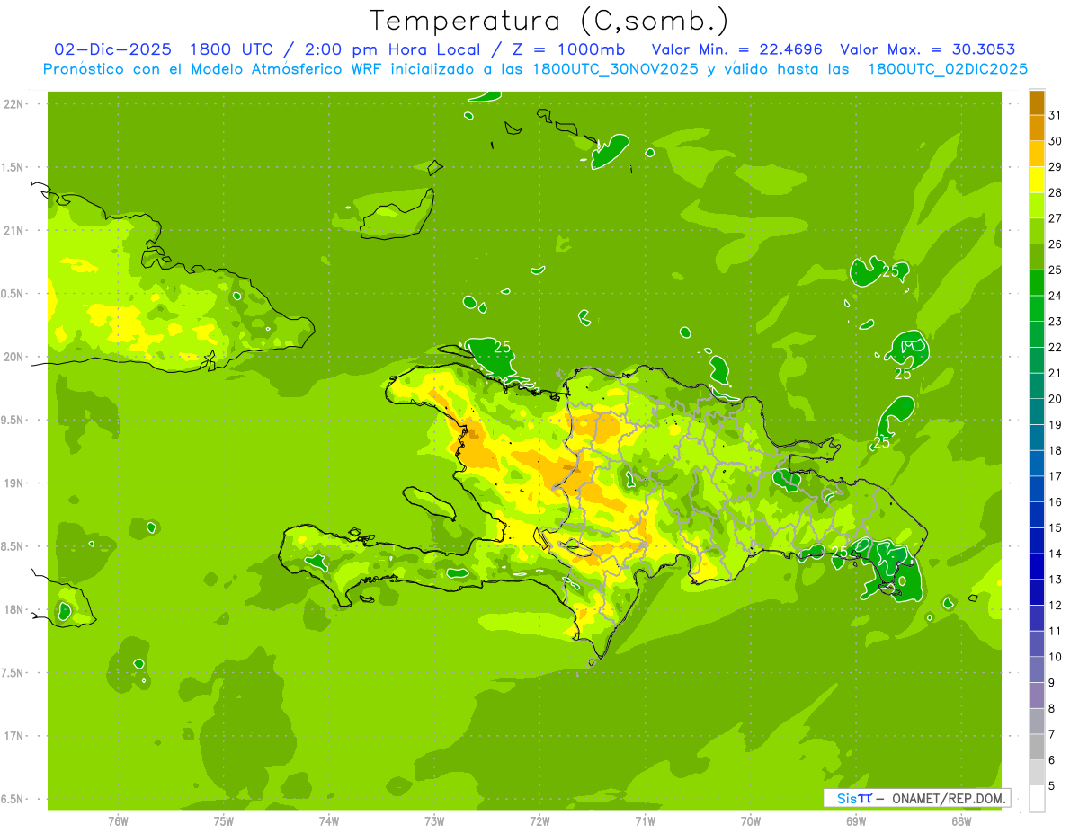Click the "12" label on color scale
The image size is (1079, 833).
pos(1055,605)
